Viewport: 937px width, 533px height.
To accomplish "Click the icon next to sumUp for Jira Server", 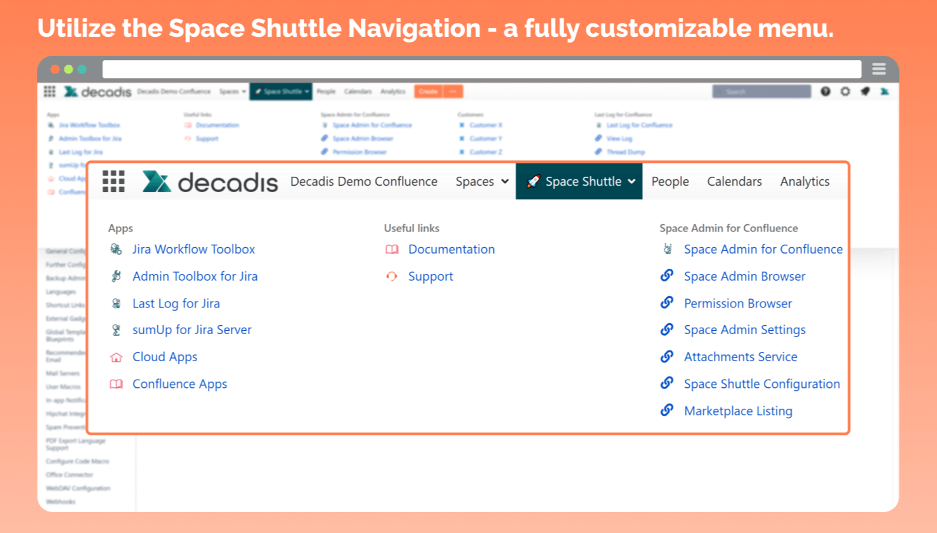I will pos(116,330).
